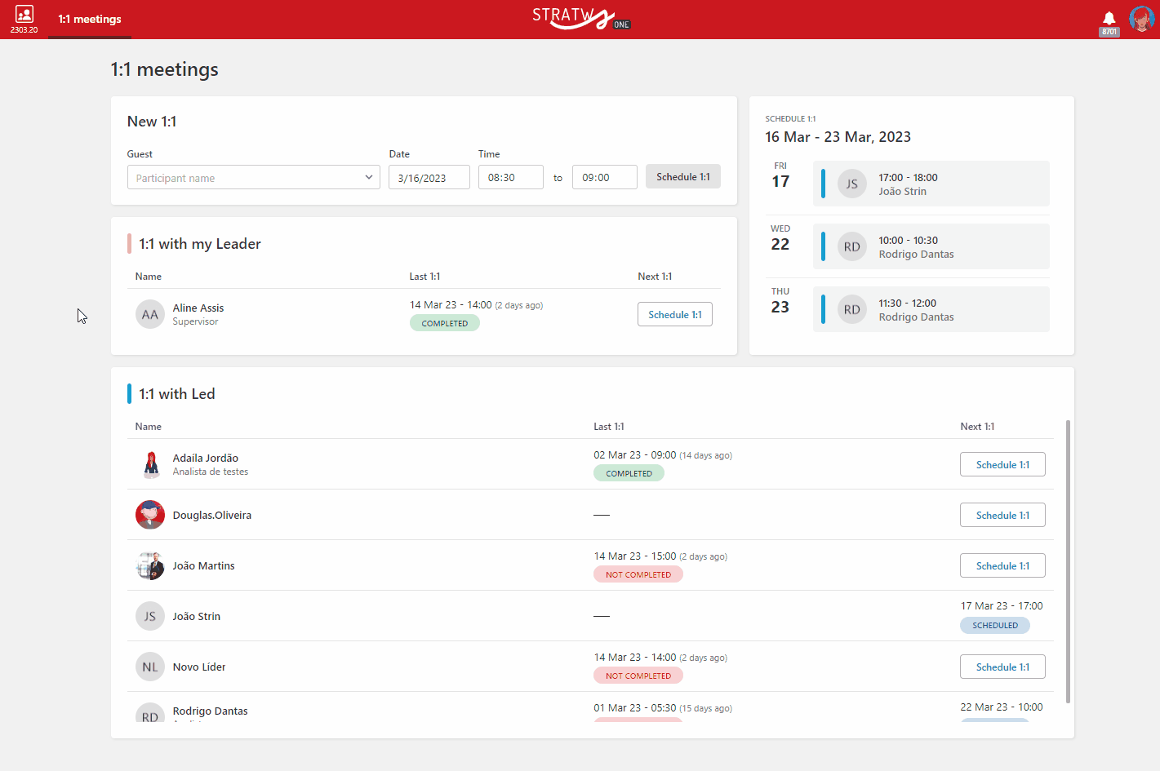Screen dimensions: 1160x771
Task: Click Aline Assis AA avatar
Action: tap(150, 314)
